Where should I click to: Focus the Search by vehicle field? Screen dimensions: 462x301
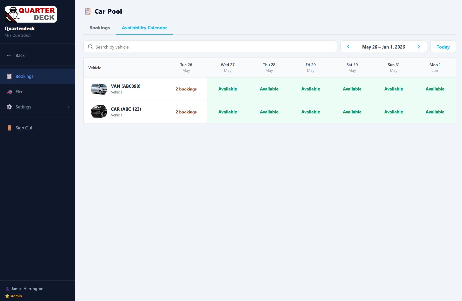click(x=210, y=47)
